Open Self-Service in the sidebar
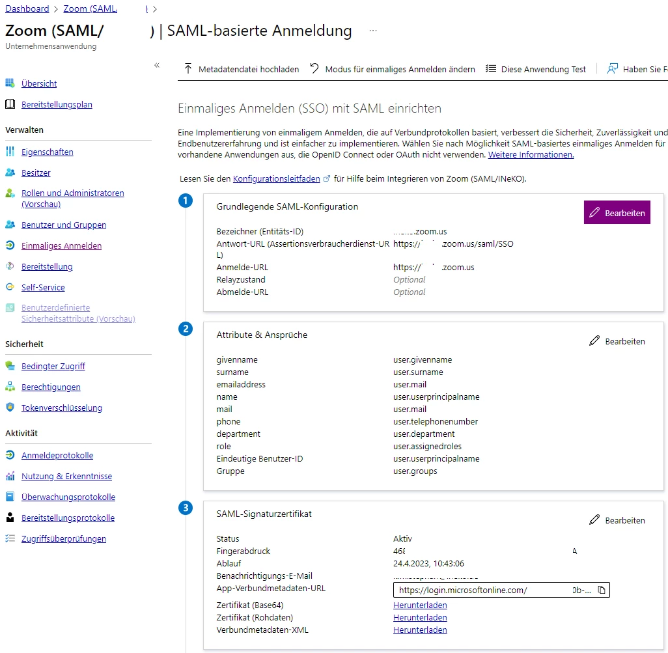The height and width of the screenshot is (653, 668). (x=43, y=288)
